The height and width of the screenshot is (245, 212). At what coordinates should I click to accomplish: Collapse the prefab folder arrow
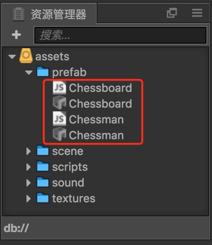point(29,72)
